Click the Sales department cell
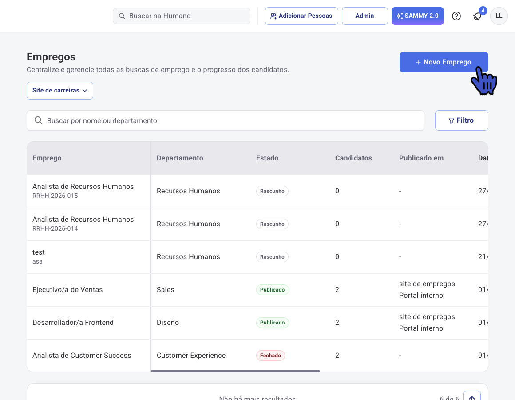 coord(166,290)
